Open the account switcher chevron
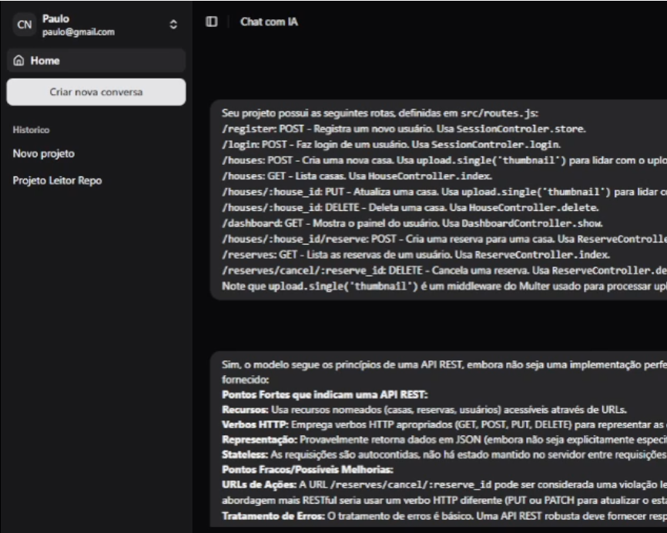 (x=173, y=25)
